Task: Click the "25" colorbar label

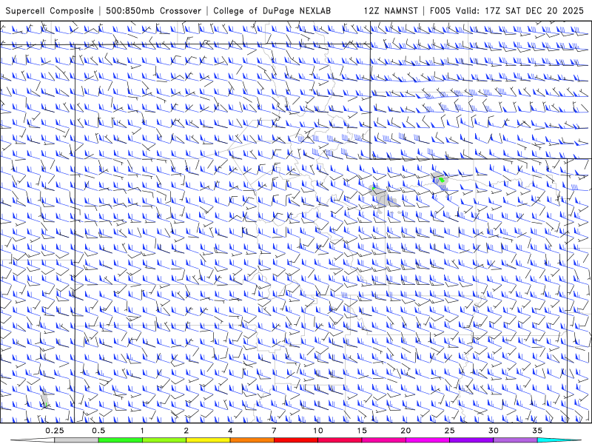Action: pos(450,431)
